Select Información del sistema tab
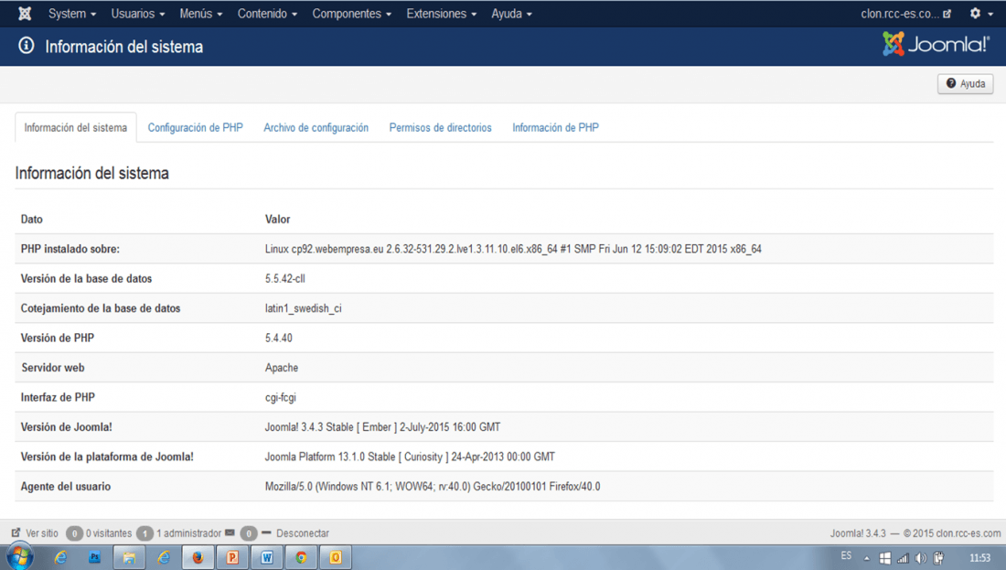1006x570 pixels. tap(76, 127)
